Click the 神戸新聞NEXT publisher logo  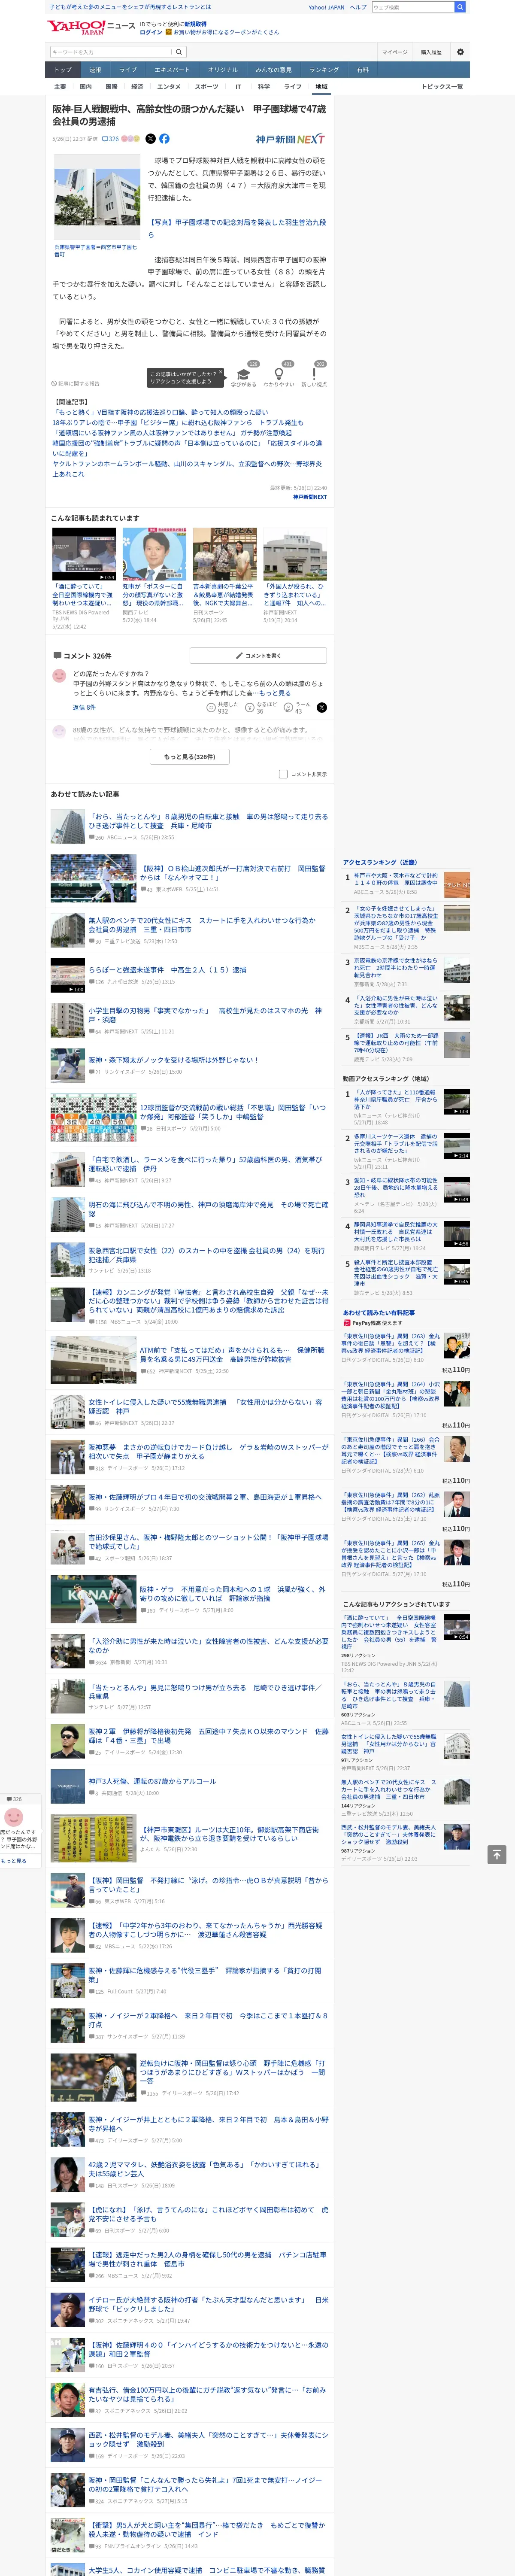pyautogui.click(x=290, y=139)
